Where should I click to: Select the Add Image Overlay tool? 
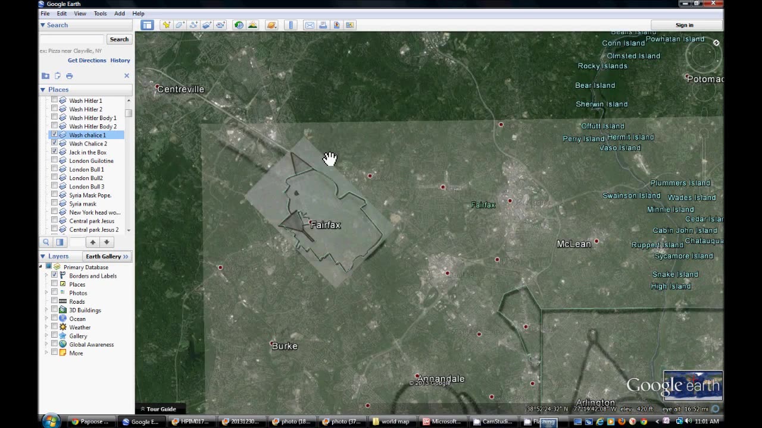pyautogui.click(x=207, y=25)
